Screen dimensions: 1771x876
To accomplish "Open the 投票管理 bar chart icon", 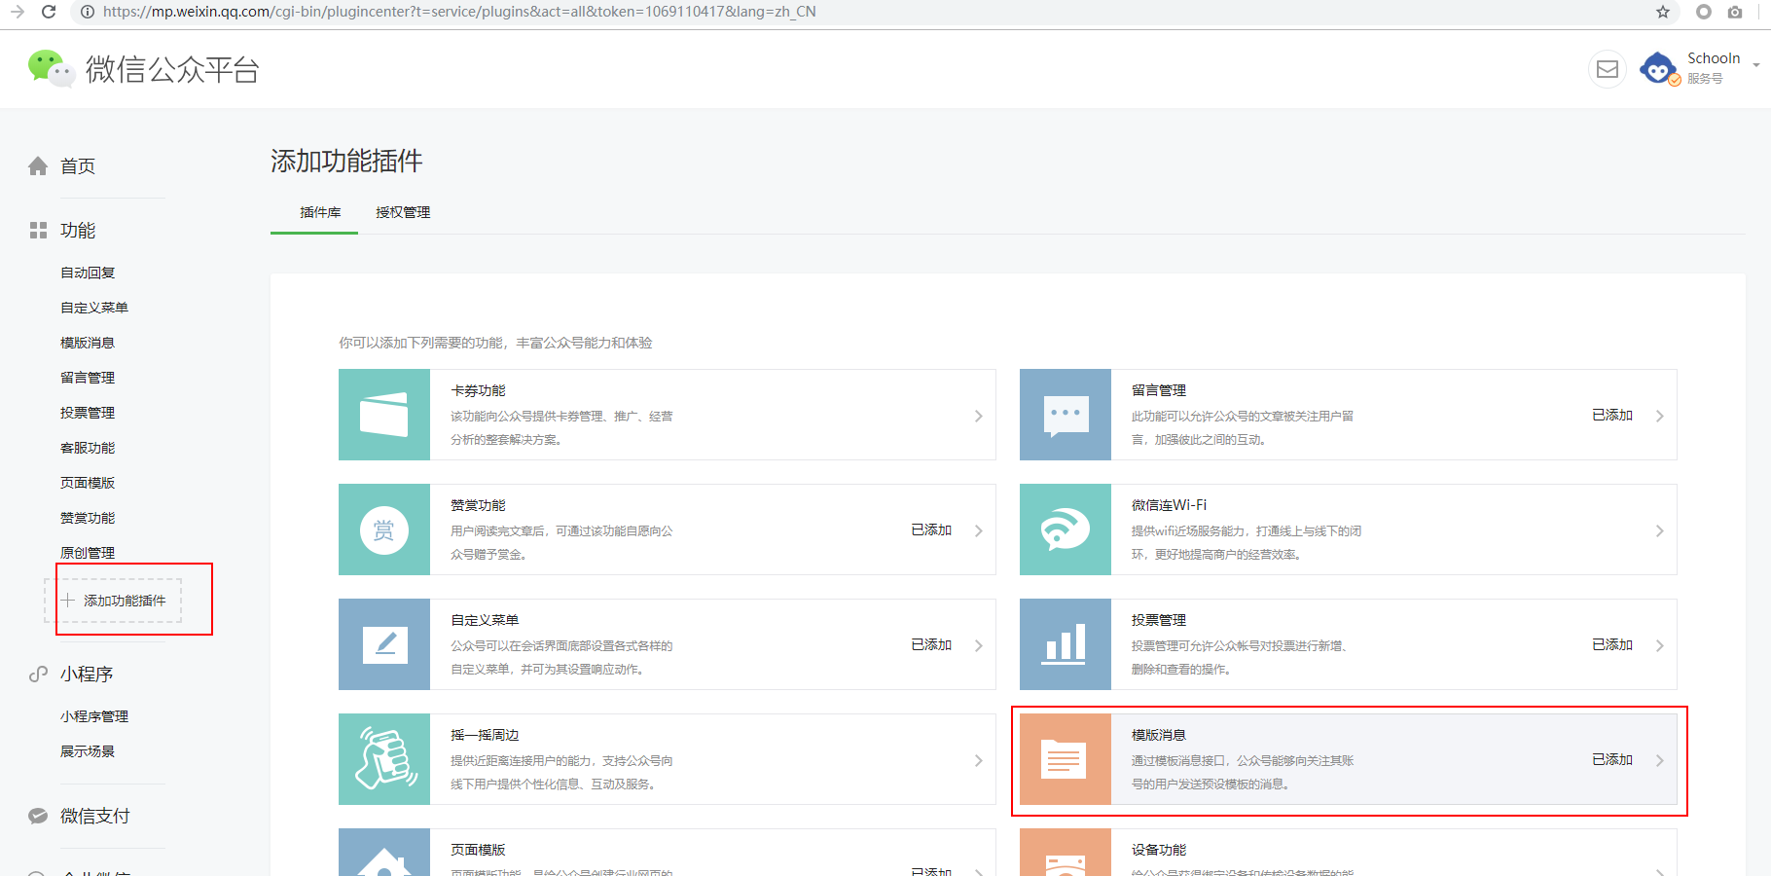I will [1066, 644].
